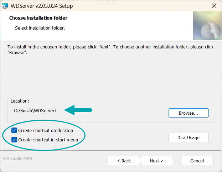222x172 pixels.
Task: Close the WDServer Setup window
Action: (x=214, y=6)
